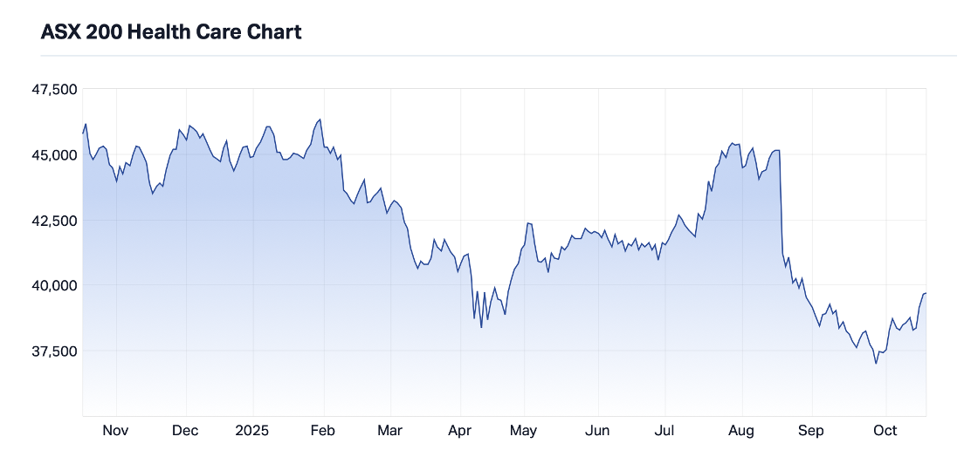Select the 40,000 y-axis label
This screenshot has height=457, width=964.
coord(54,285)
